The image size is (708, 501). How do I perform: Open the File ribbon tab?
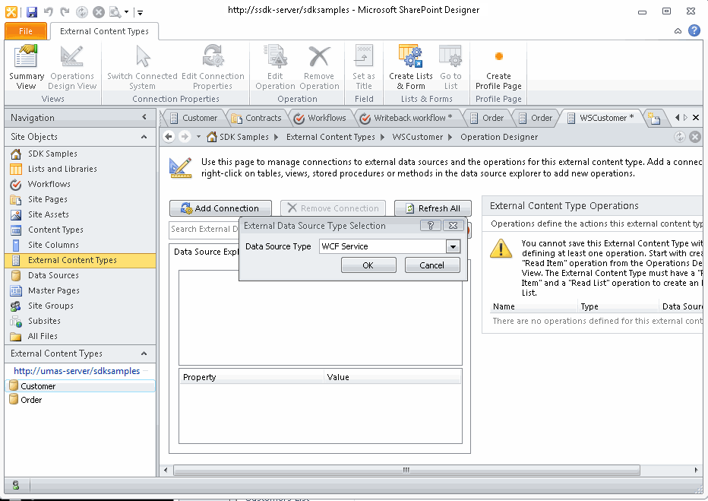(x=25, y=31)
